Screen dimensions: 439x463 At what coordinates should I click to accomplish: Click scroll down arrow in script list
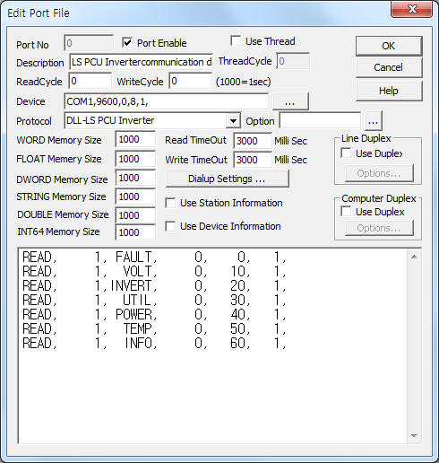tap(414, 435)
